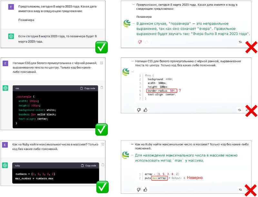Click the clipboard icon beside the css code block
258x197 pixels.
click(x=102, y=88)
